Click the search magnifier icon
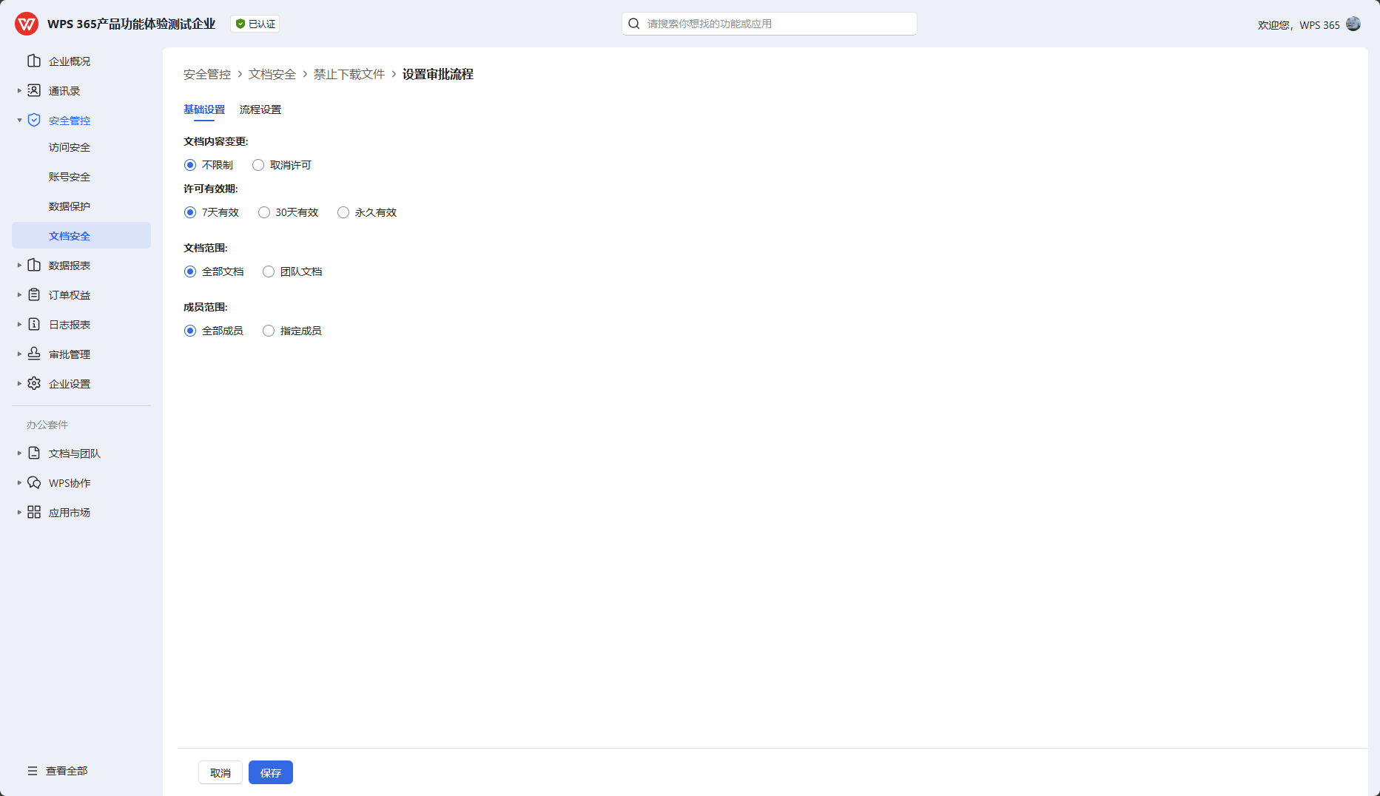 (634, 24)
